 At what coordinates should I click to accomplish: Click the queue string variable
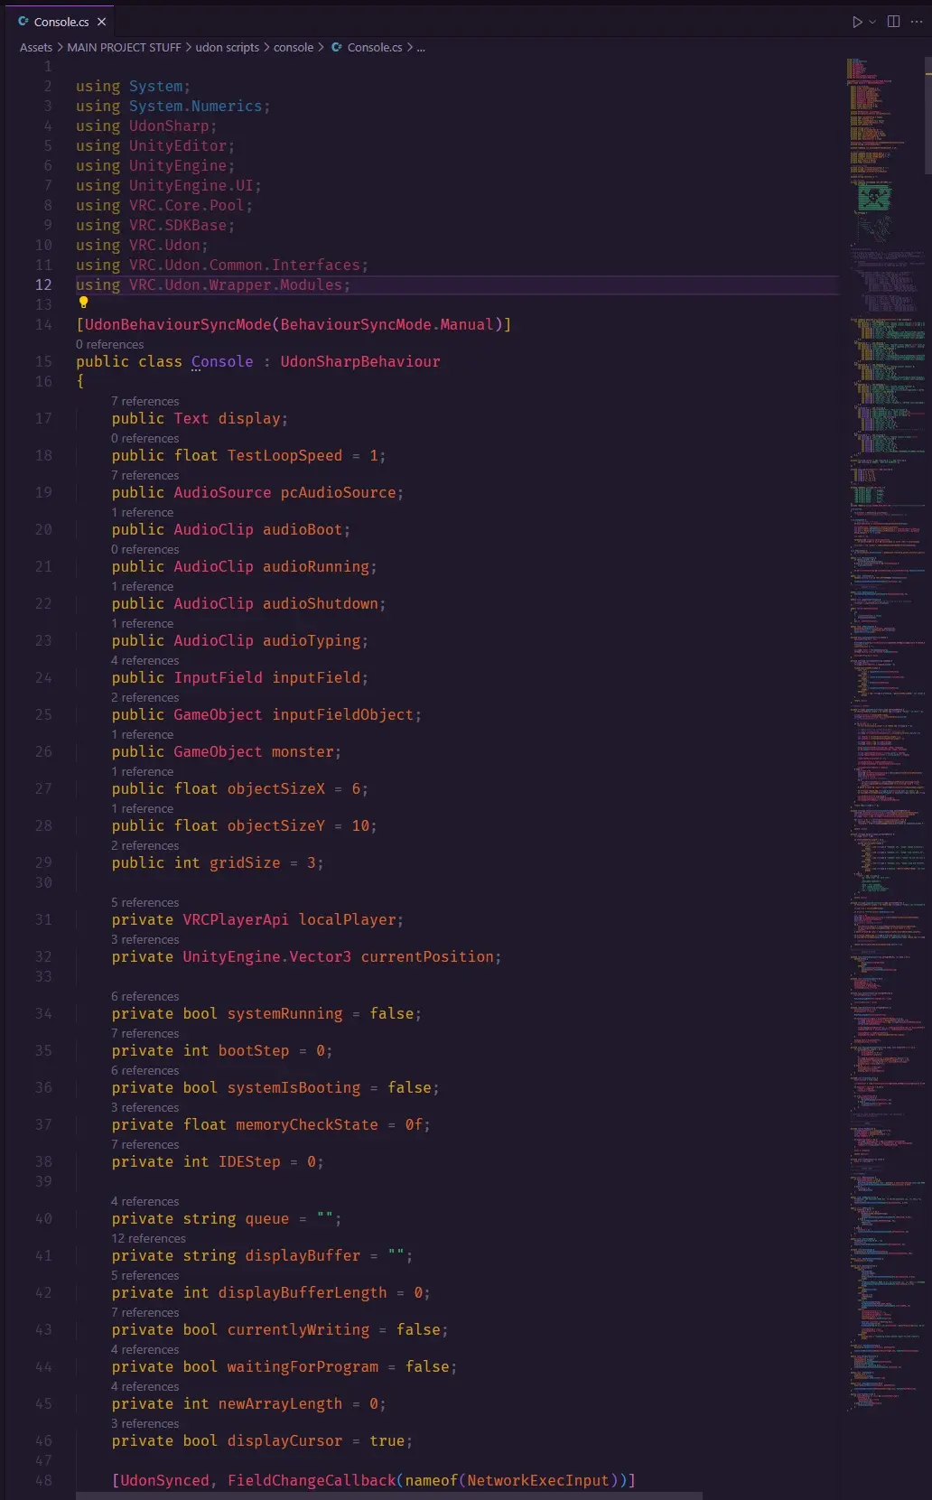[x=267, y=1218]
